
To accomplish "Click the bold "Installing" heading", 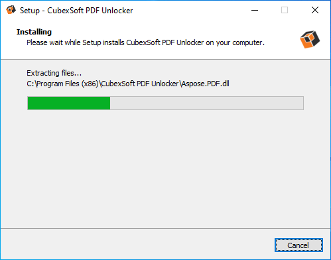I will [34, 32].
